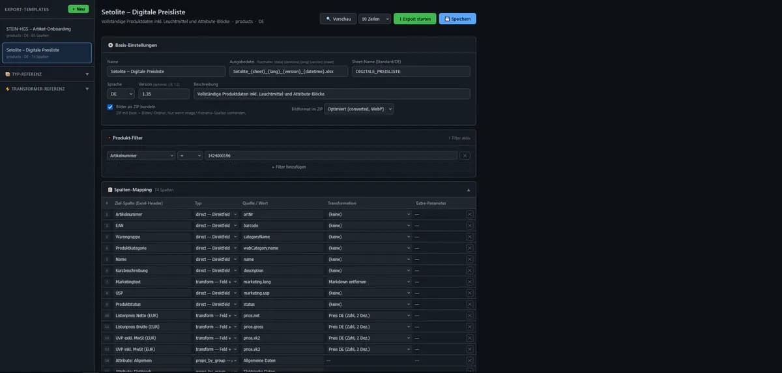Viewport: 782px width, 373px height.
Task: Click the source field 'barcode'
Action: 282,225
